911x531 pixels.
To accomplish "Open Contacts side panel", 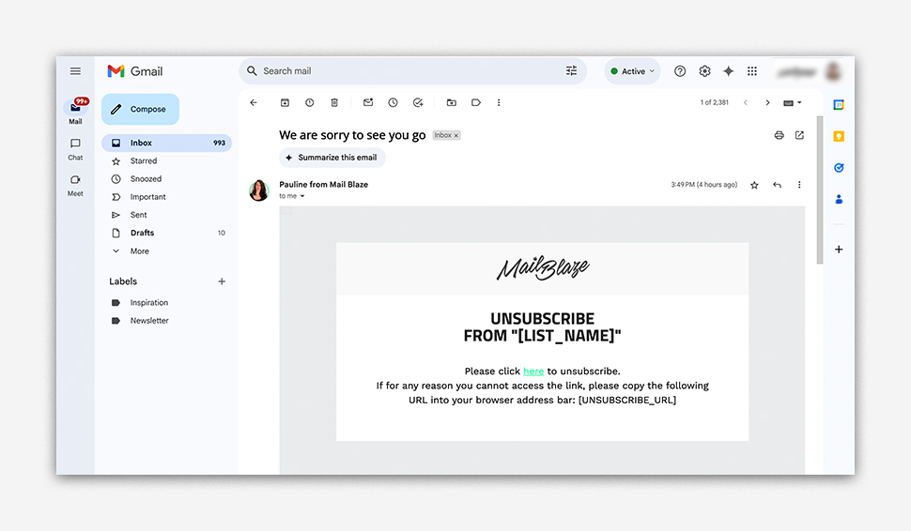I will [x=839, y=199].
